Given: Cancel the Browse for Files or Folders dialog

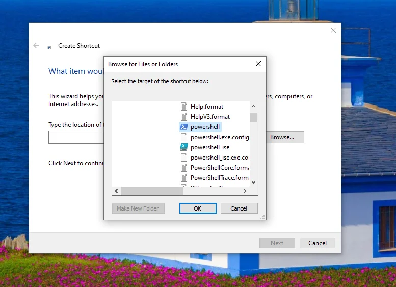Looking at the screenshot, I should pyautogui.click(x=239, y=208).
